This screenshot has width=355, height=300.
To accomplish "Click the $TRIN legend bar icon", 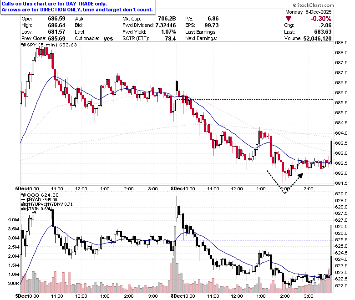I will tap(24, 209).
